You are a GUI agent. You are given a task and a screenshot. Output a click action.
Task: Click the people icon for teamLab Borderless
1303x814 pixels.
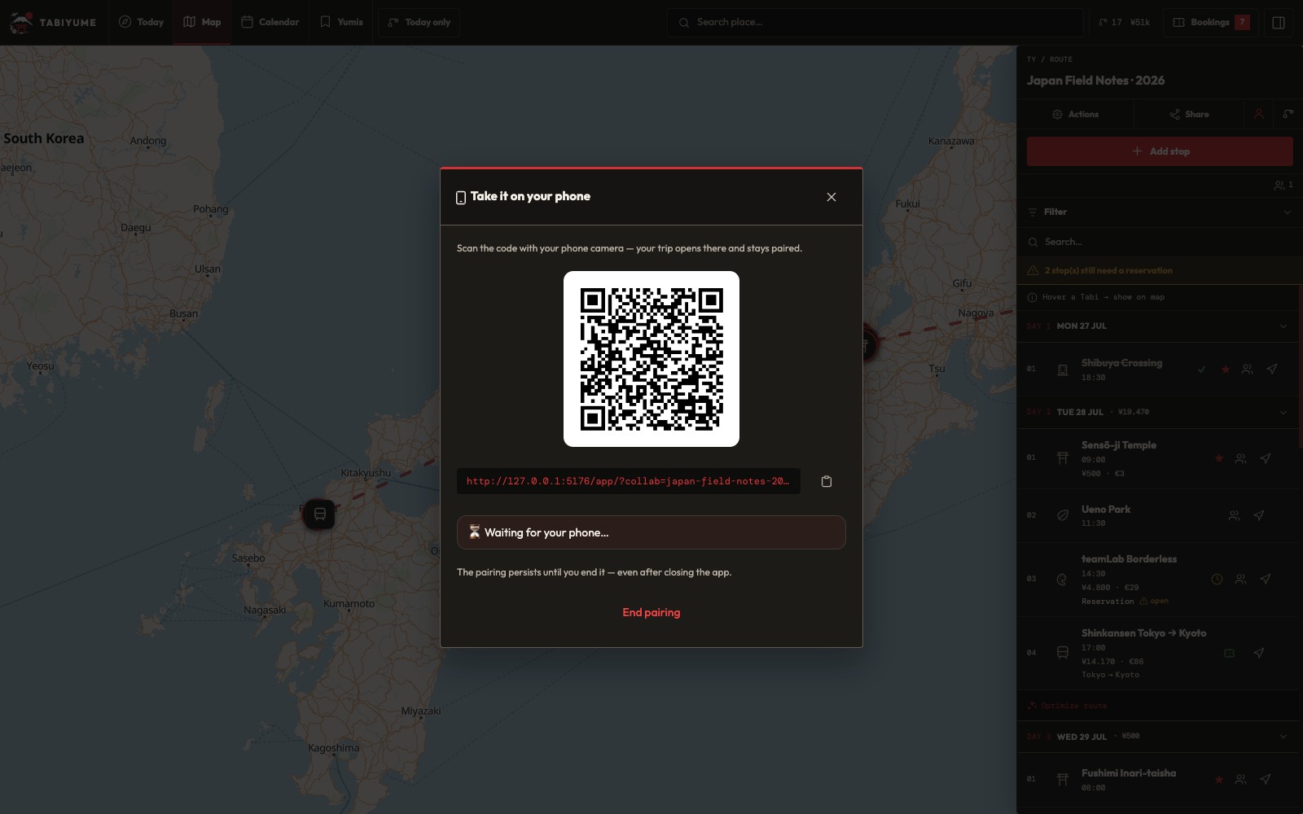(x=1240, y=580)
